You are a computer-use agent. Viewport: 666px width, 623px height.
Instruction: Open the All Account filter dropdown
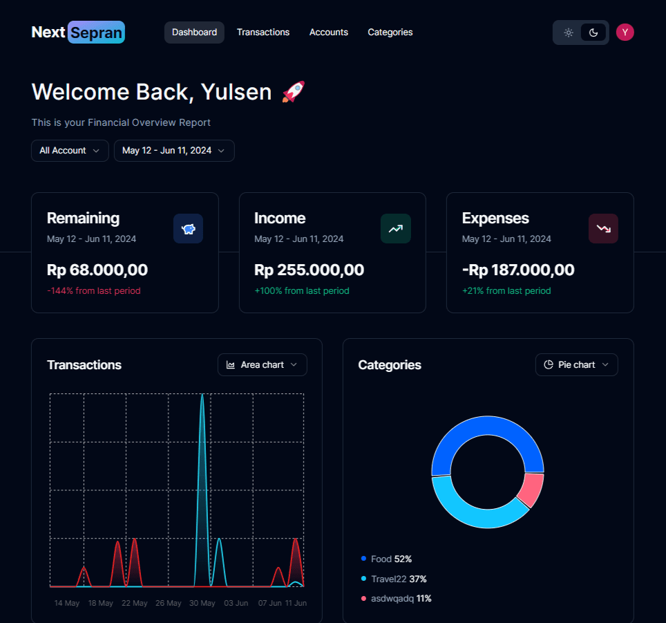click(70, 151)
